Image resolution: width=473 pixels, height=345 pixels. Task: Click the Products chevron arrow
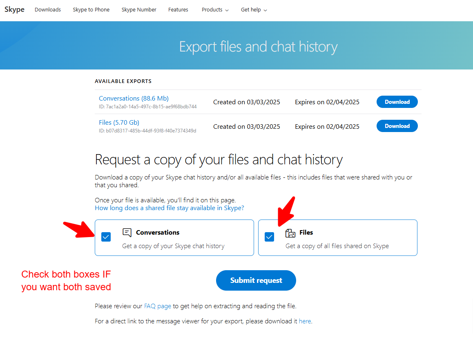tap(227, 10)
